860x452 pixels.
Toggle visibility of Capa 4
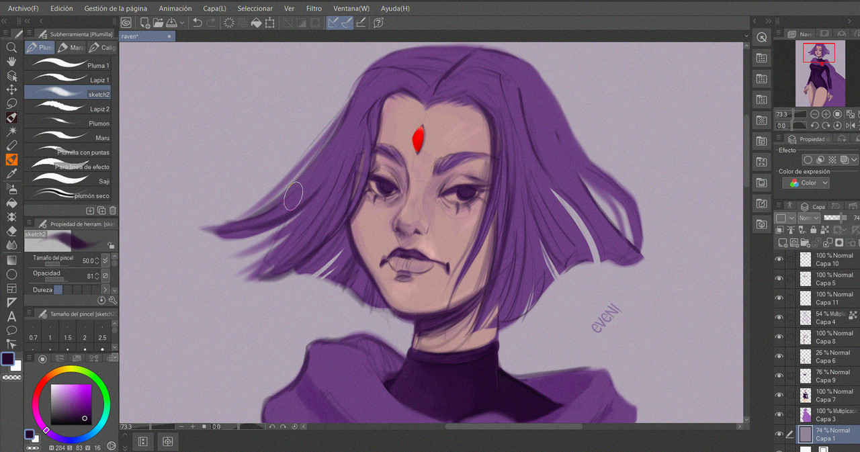tap(779, 318)
